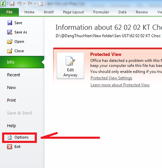Click the Print Preview icon in Quick Access Toolbar
162x168 pixels.
pos(41,4)
